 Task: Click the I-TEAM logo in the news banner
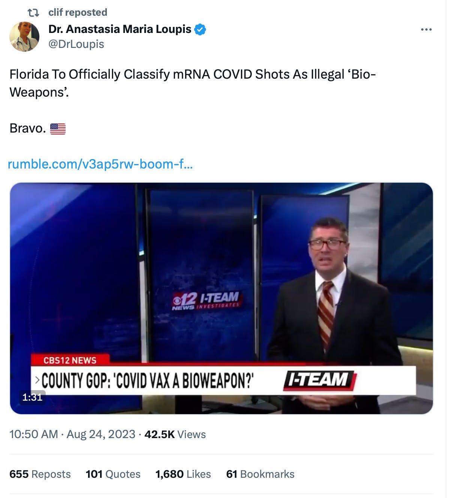(319, 380)
